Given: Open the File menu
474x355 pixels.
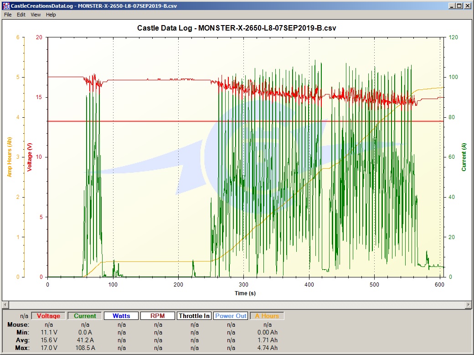Looking at the screenshot, I should coord(8,15).
